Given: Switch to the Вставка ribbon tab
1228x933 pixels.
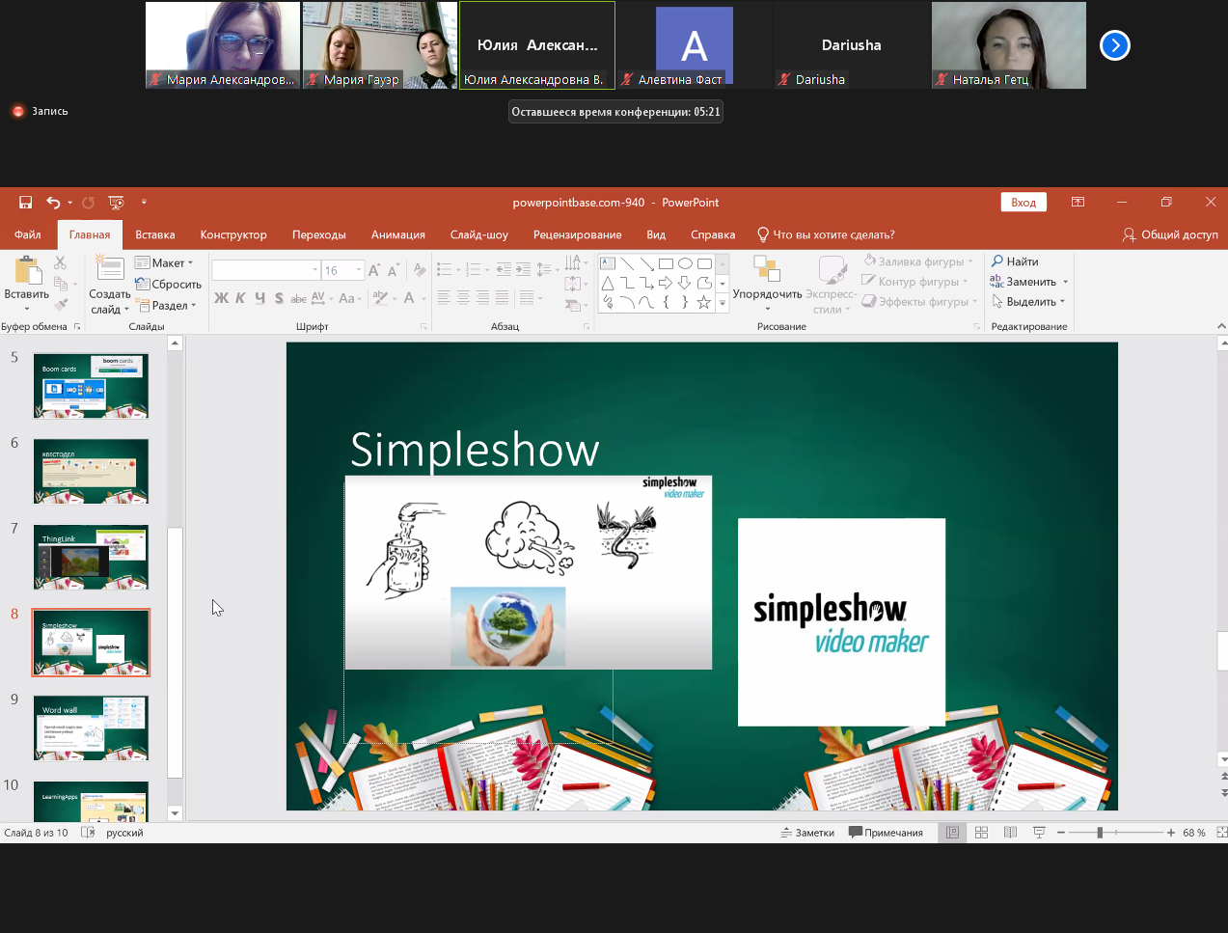Looking at the screenshot, I should tap(155, 234).
